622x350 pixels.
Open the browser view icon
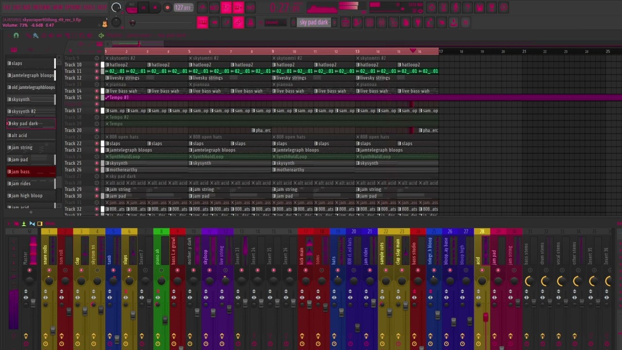click(394, 22)
